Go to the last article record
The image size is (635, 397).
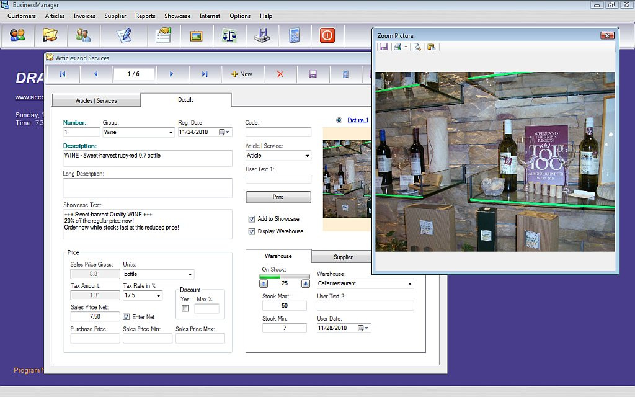tap(205, 74)
